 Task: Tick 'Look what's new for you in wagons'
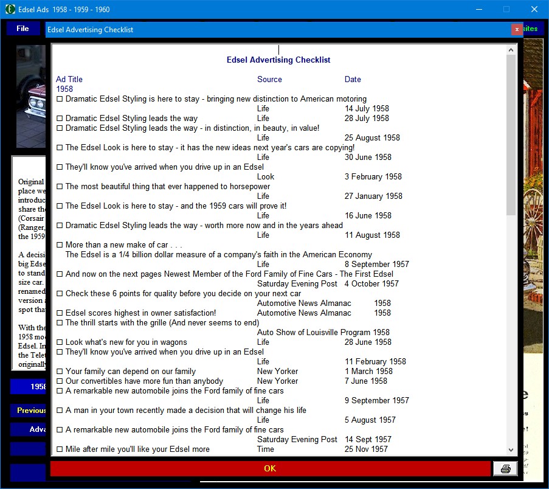[60, 342]
